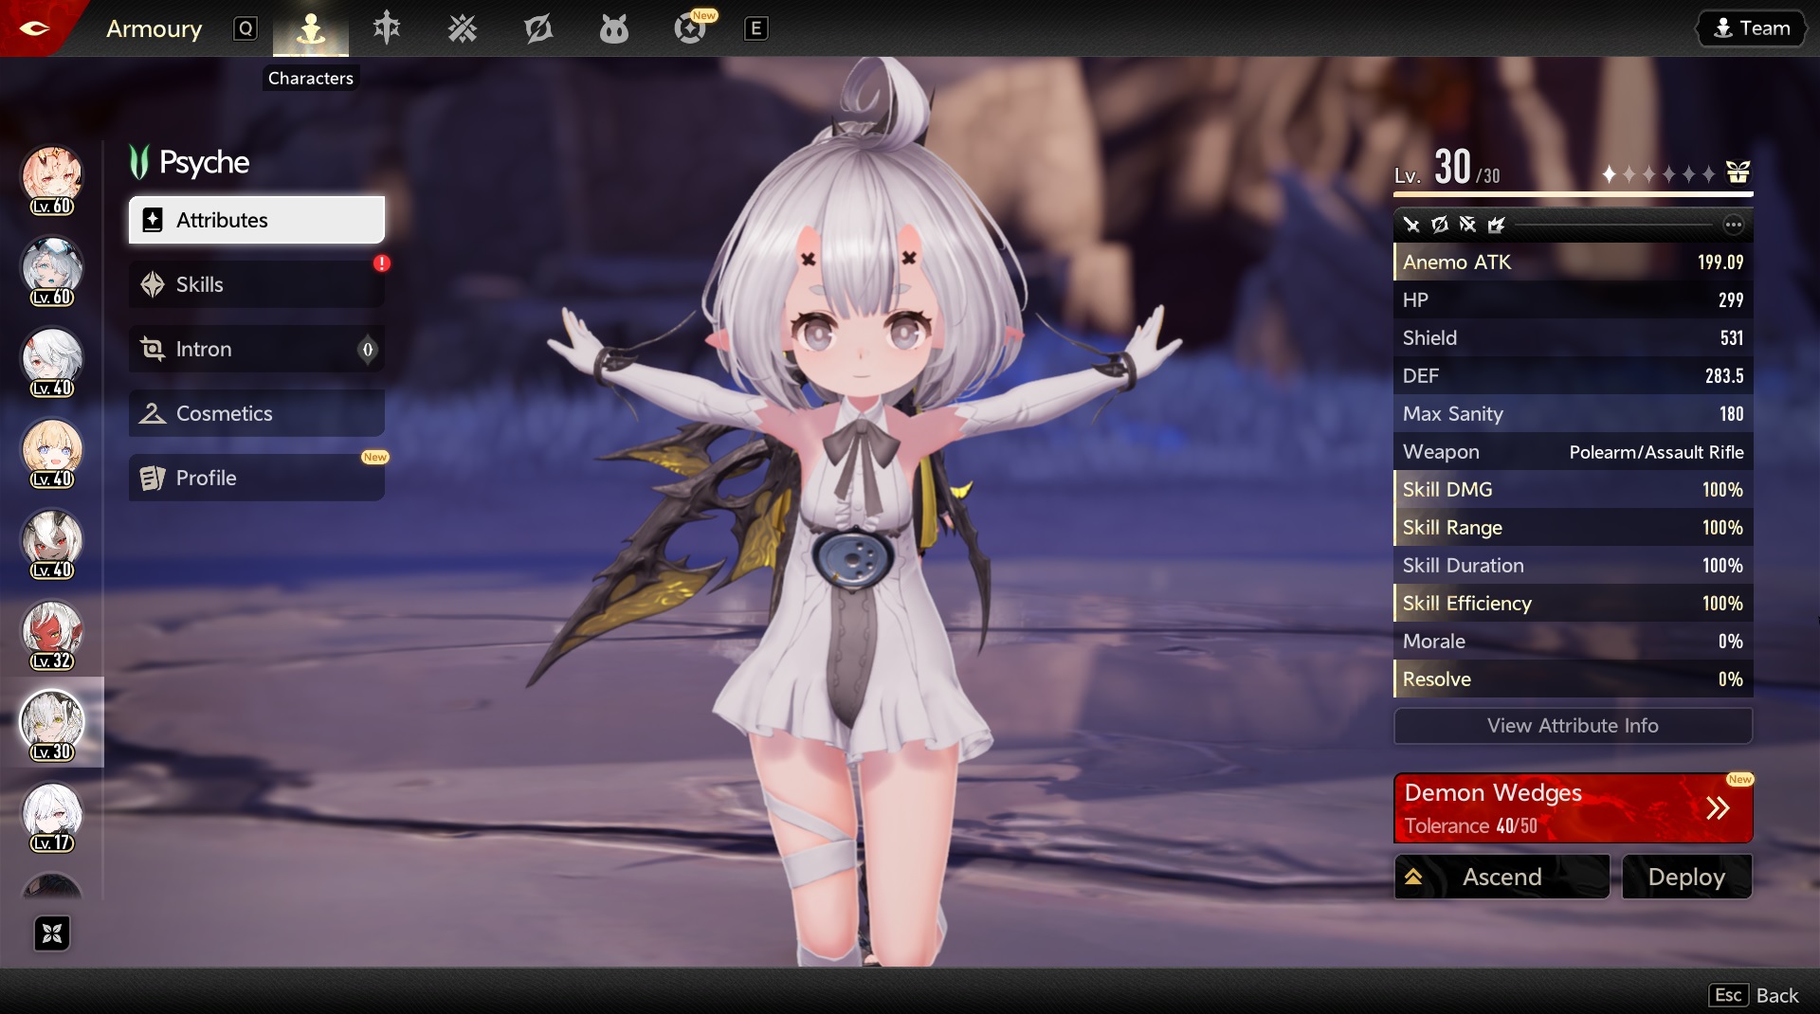Open the slashed-shield Armoury tab
Viewport: 1820px width, 1014px height.
(538, 28)
